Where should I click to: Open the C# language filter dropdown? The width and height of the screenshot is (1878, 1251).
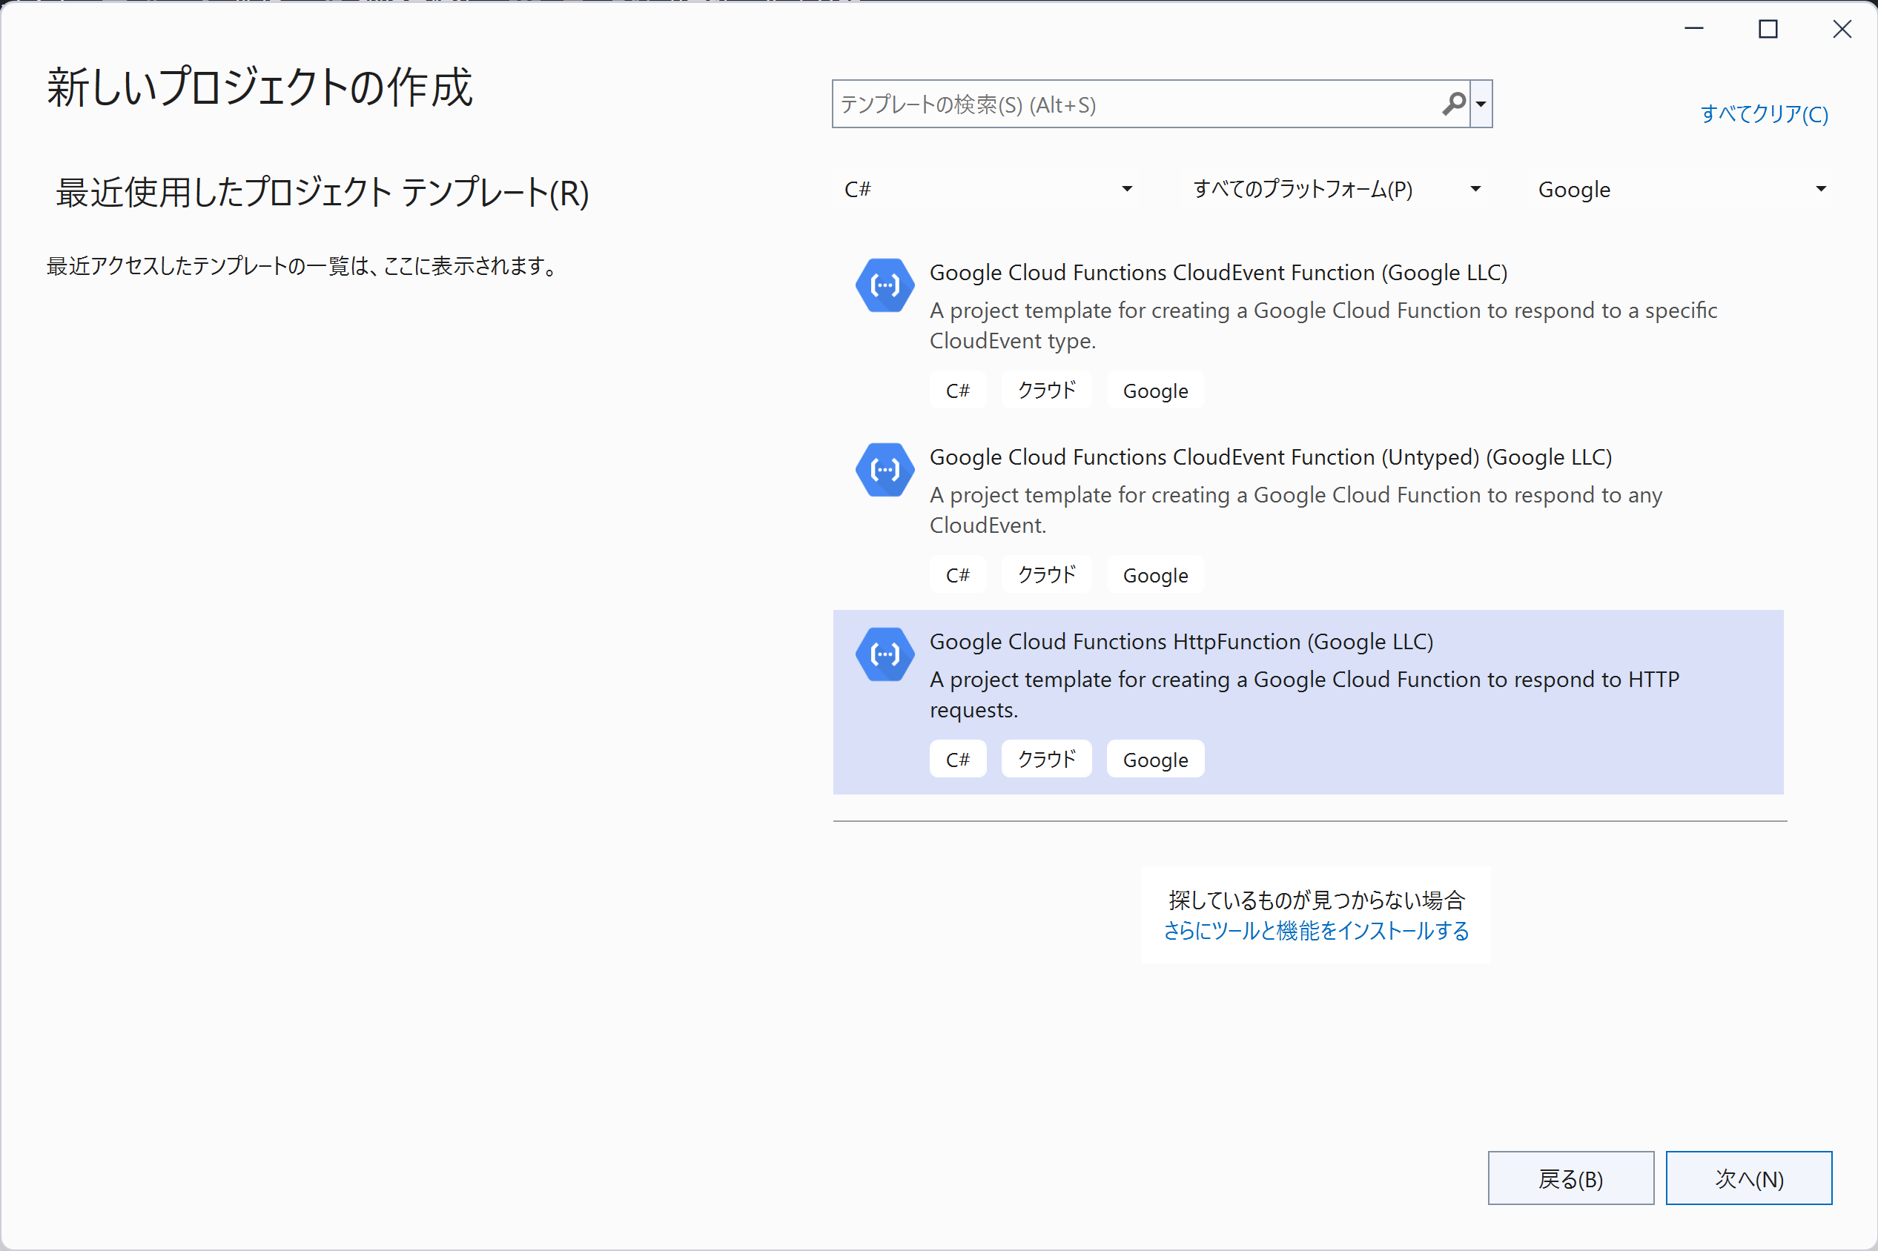click(988, 189)
